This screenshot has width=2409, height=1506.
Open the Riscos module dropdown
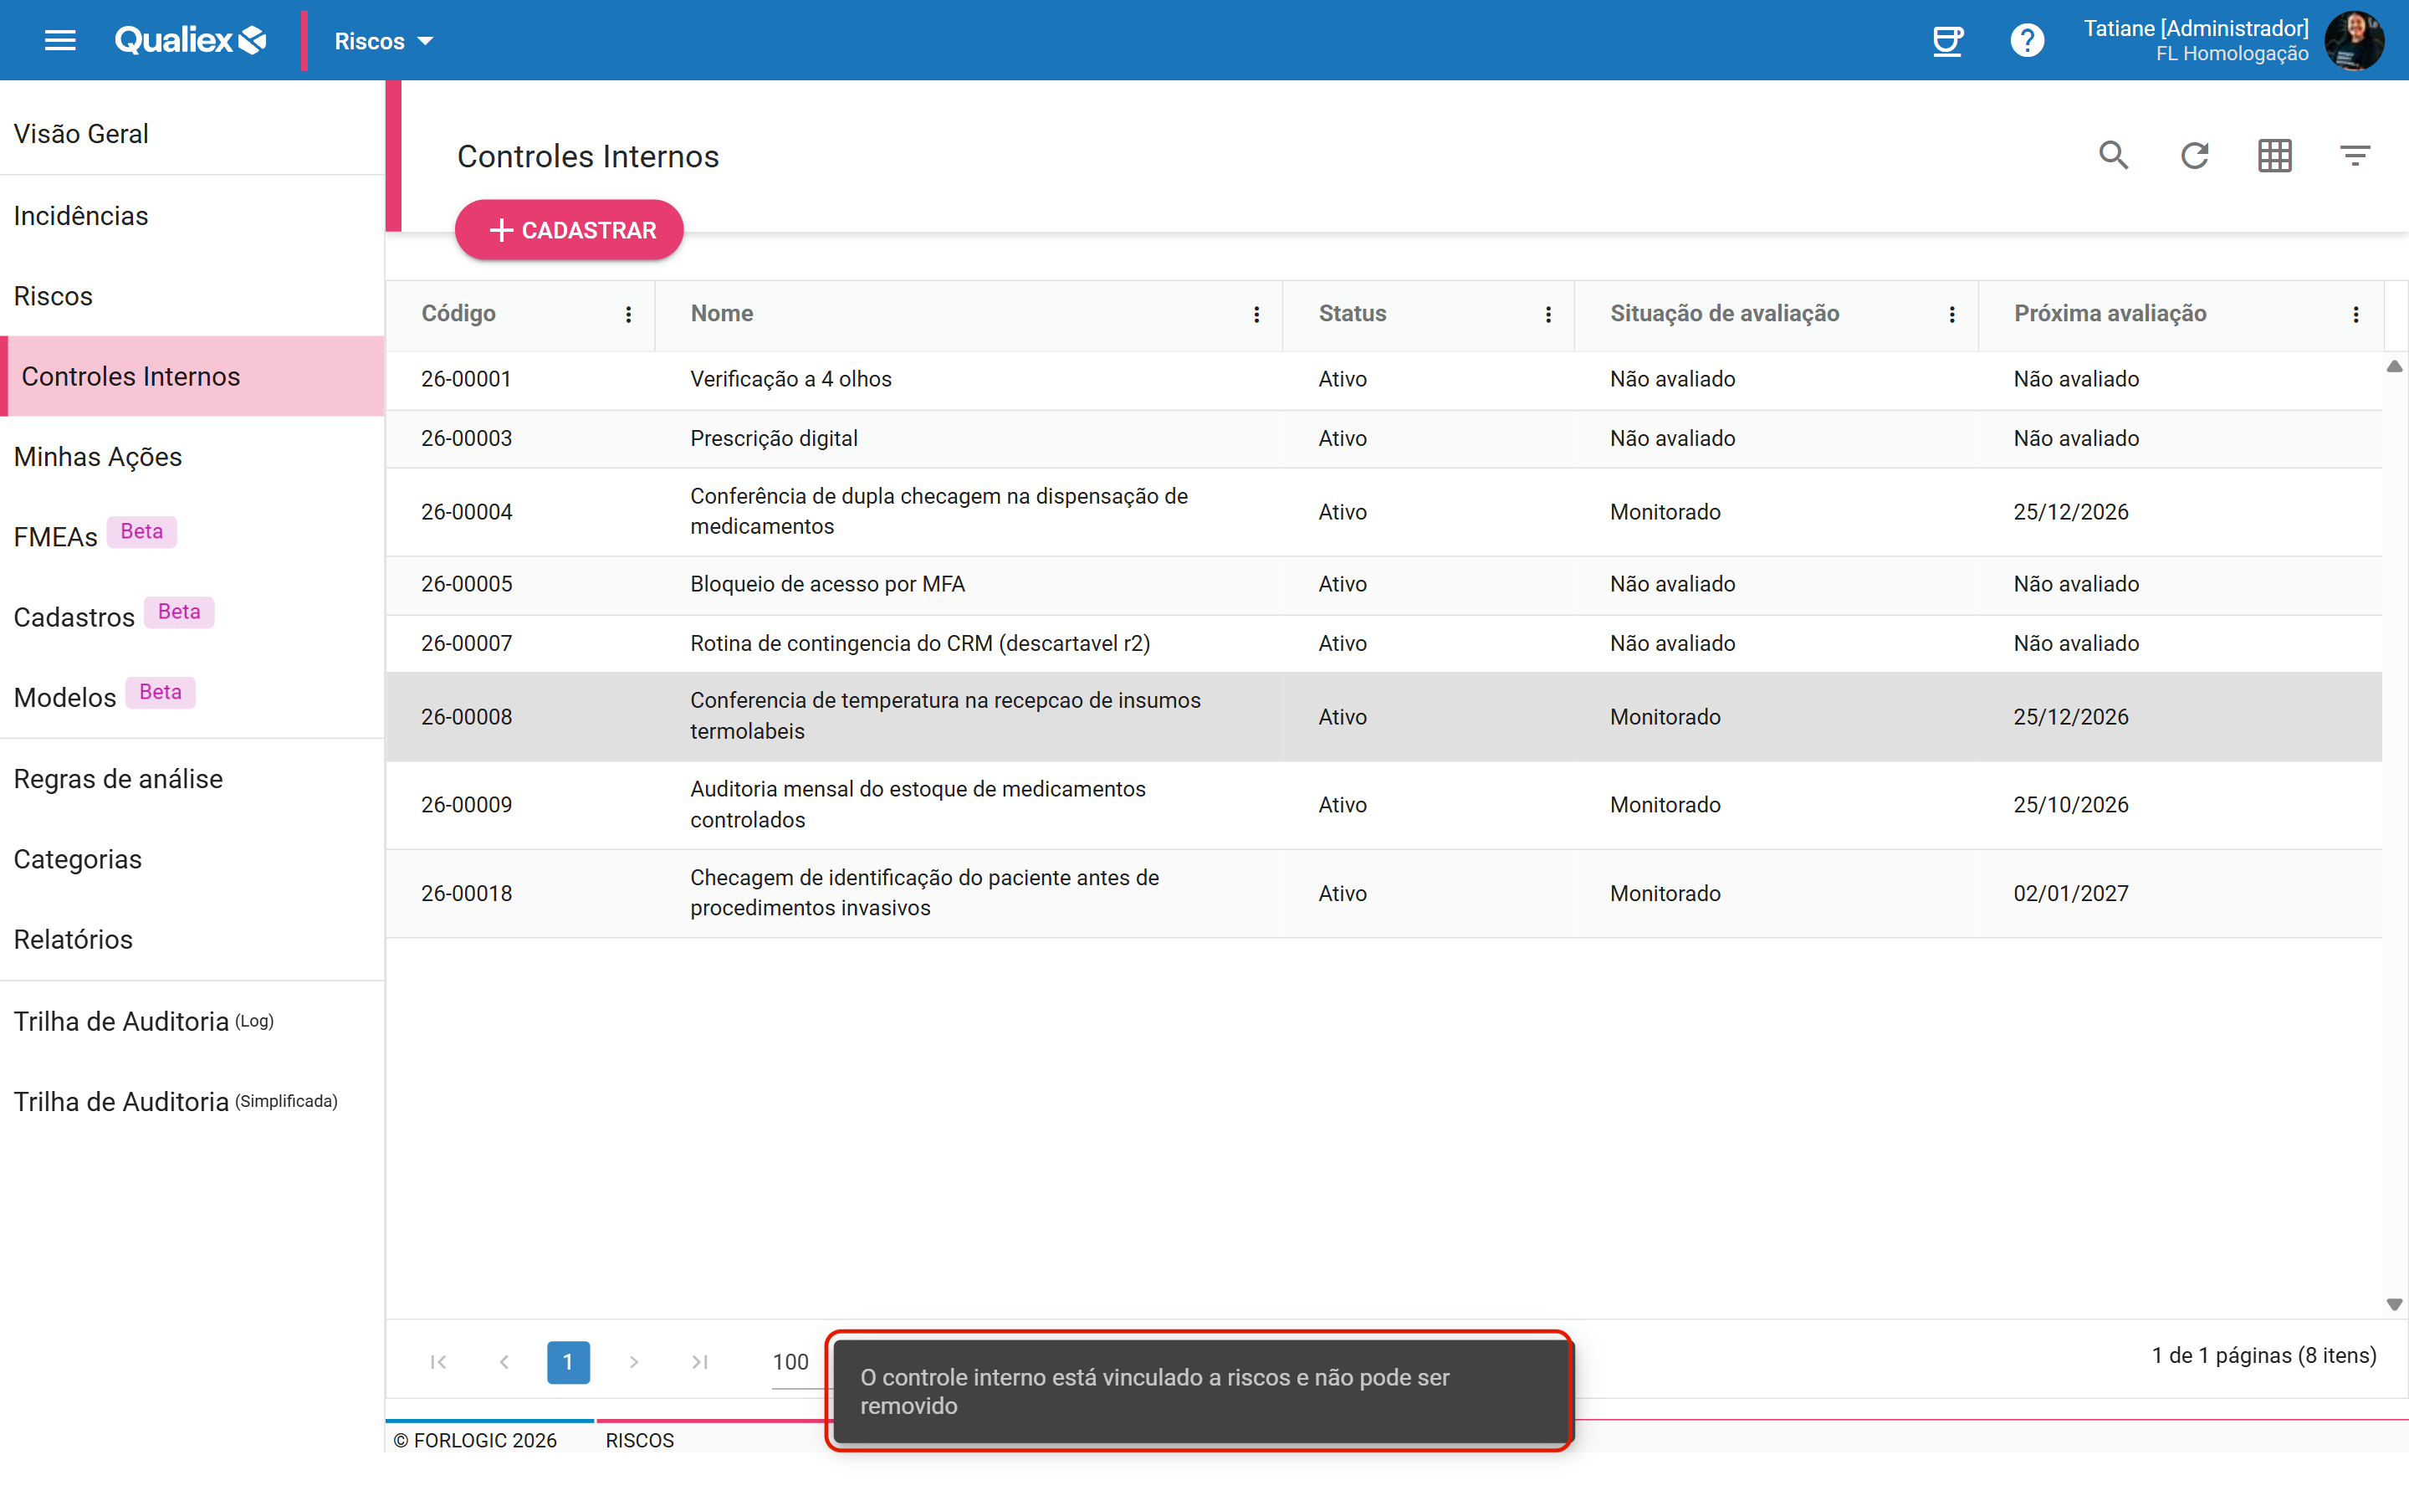[383, 41]
